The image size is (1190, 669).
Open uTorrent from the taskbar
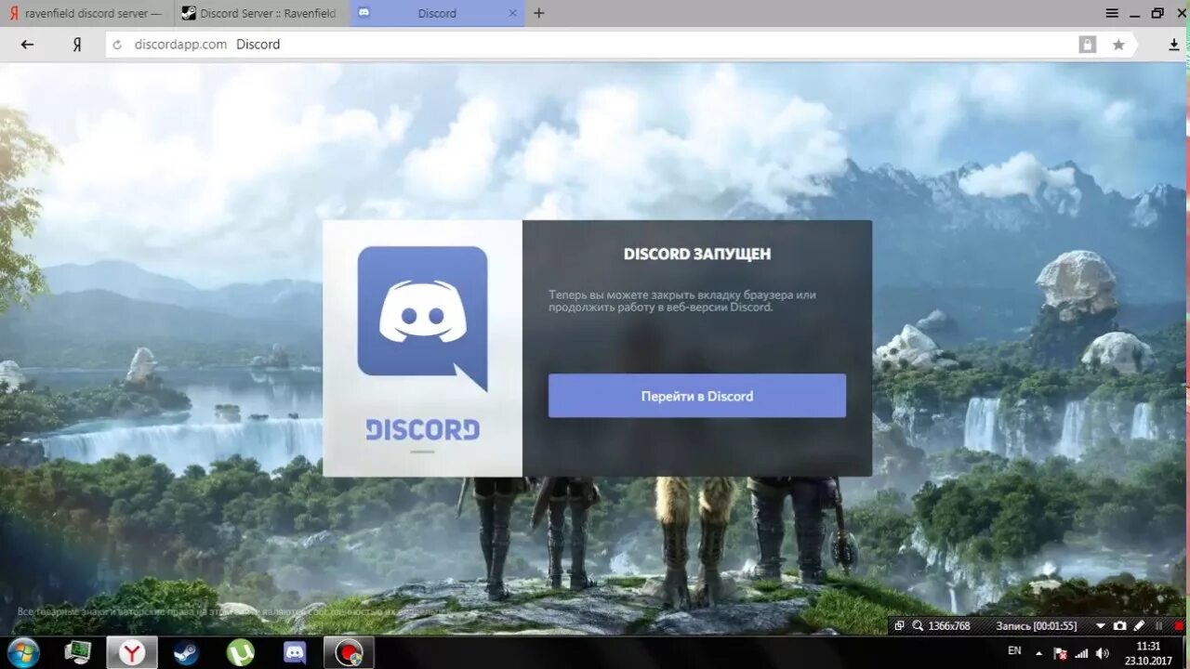[241, 652]
